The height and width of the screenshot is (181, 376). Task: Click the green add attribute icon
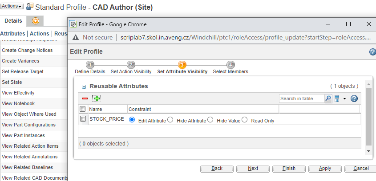click(x=97, y=98)
